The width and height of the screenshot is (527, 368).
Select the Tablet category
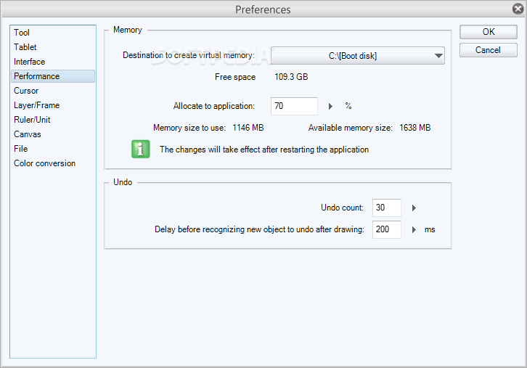point(53,47)
